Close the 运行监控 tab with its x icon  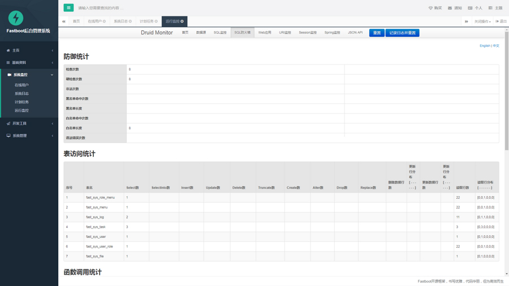coord(182,21)
